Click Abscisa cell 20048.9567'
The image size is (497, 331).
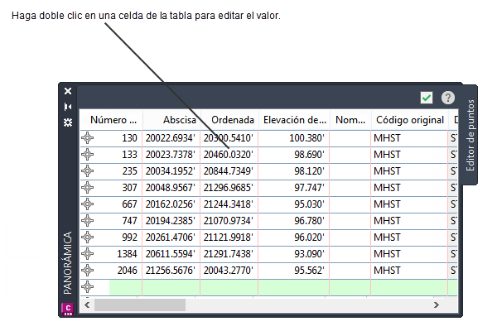pos(171,188)
